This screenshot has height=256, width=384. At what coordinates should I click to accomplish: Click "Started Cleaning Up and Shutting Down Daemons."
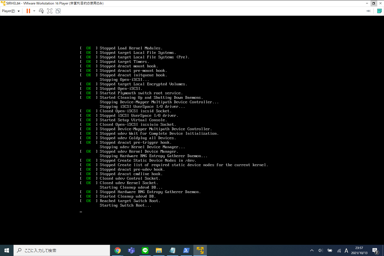[x=151, y=98]
